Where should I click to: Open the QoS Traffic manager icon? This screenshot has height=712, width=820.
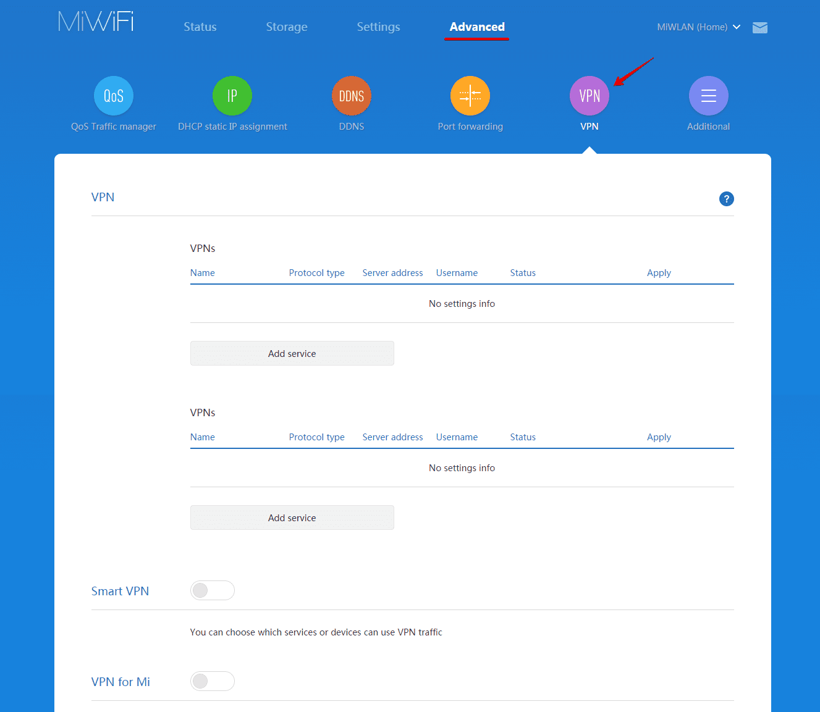113,96
